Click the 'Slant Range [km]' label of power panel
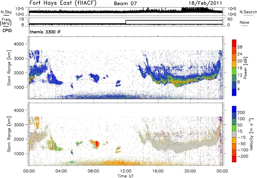 [x=9, y=68]
